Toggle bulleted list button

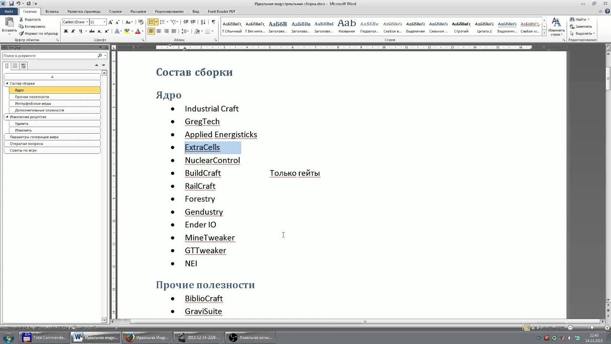coord(151,22)
